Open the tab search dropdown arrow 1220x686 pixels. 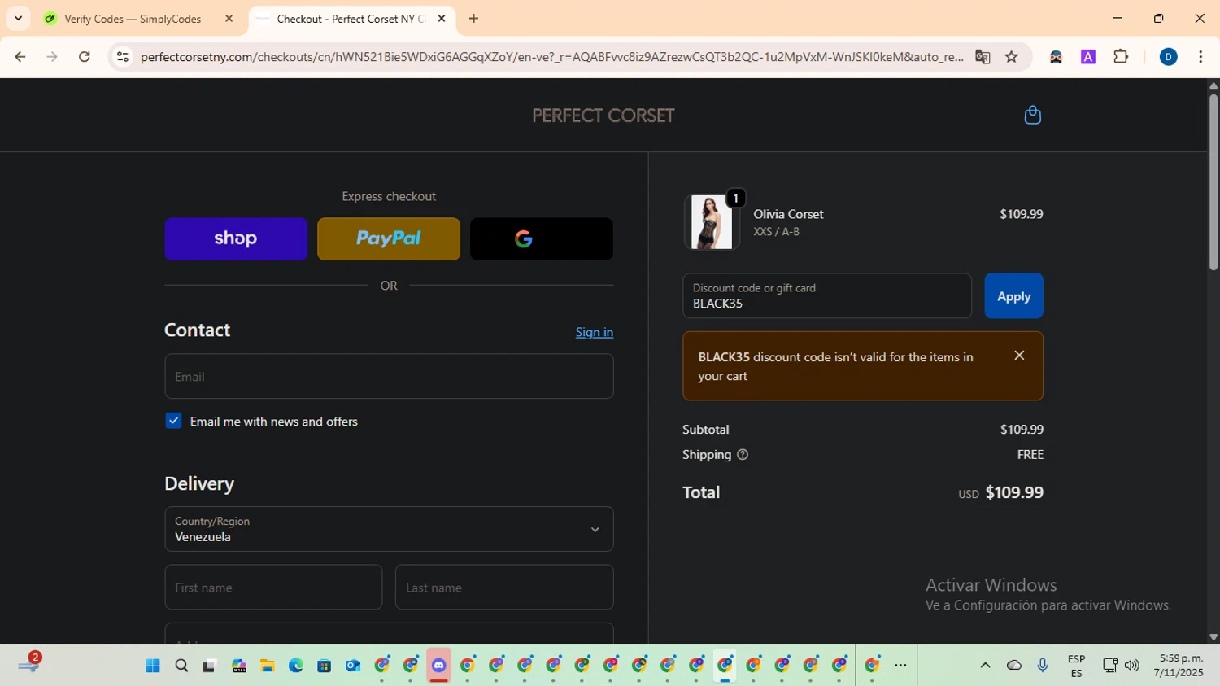click(x=18, y=18)
